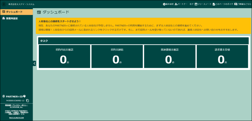This screenshot has width=252, height=121.
Task: Click the 株式会社エスアイ・システム company name
Action: [21, 4]
